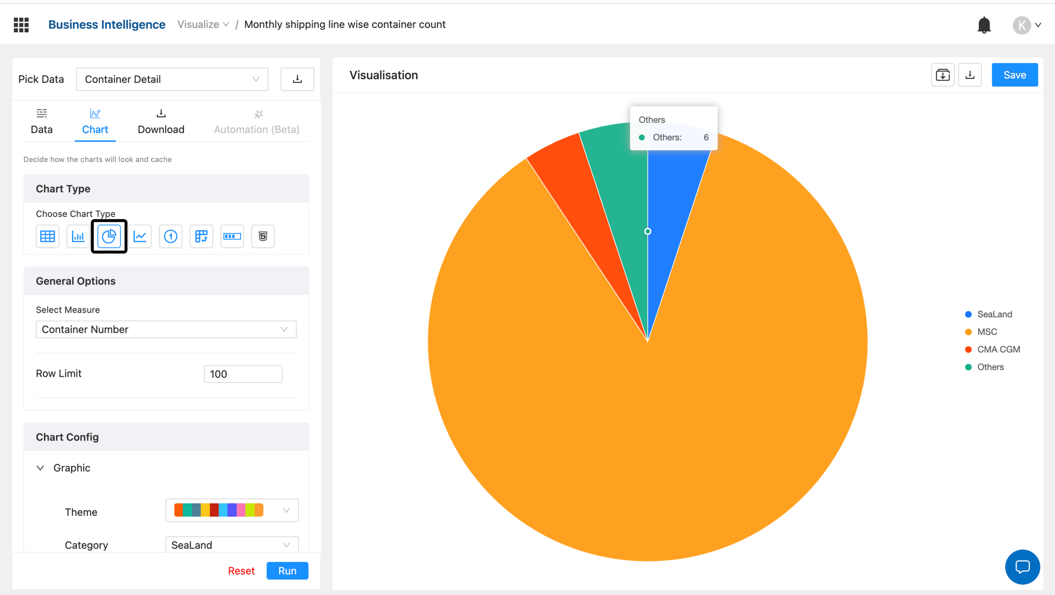
Task: Select the progress bar chart icon
Action: pyautogui.click(x=232, y=236)
